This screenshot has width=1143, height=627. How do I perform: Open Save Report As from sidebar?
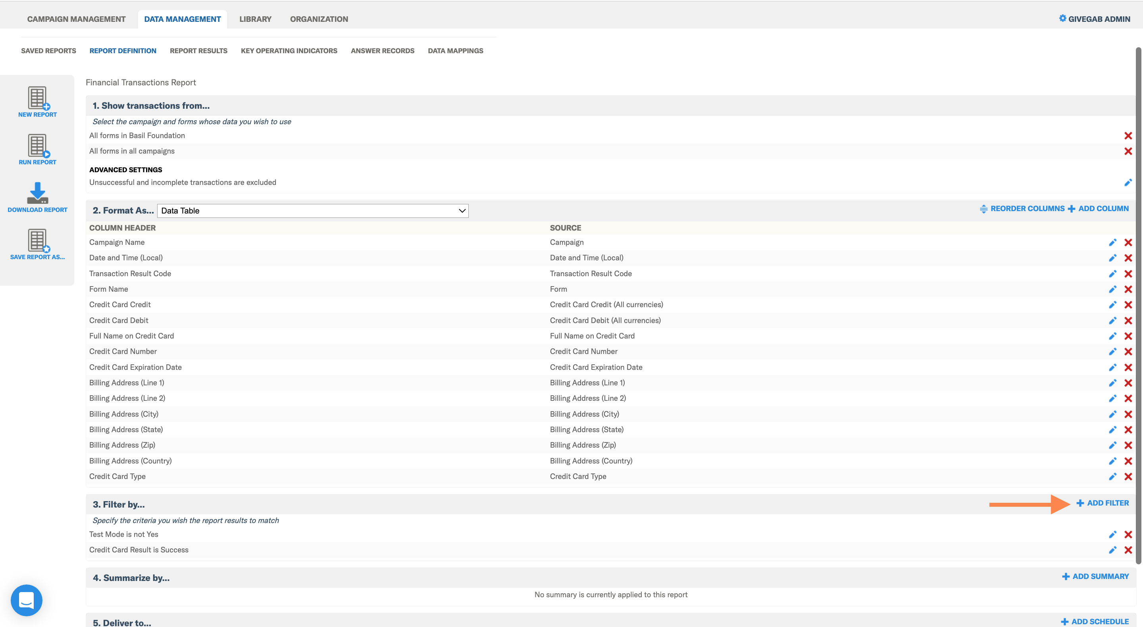click(37, 244)
